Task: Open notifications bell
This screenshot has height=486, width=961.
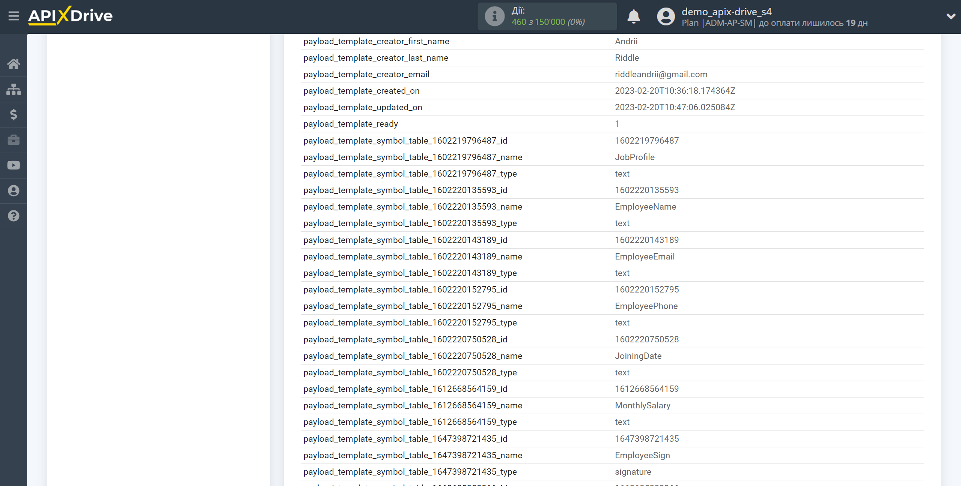Action: (634, 16)
